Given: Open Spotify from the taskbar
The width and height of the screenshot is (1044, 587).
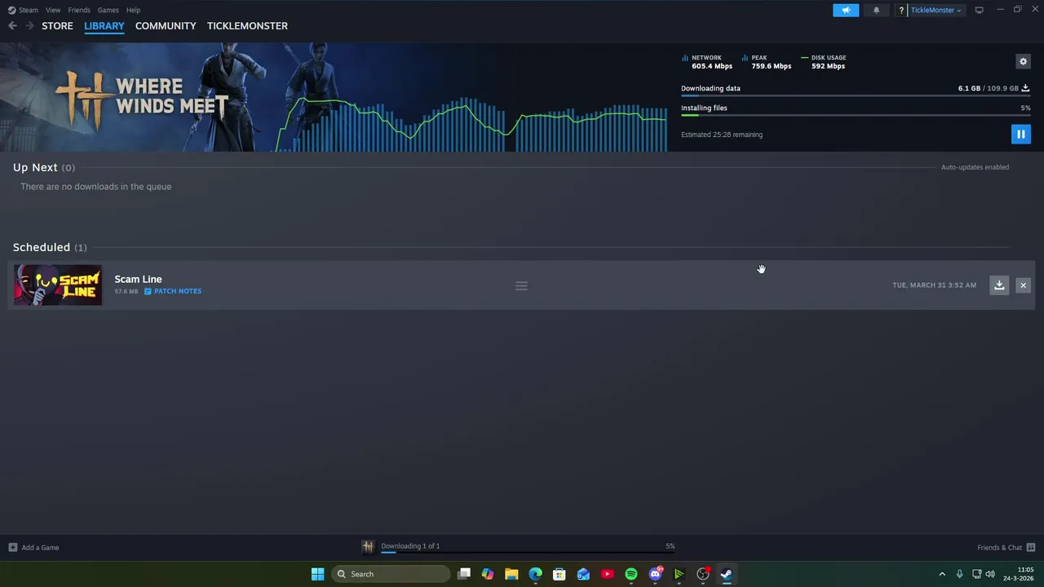Looking at the screenshot, I should [631, 574].
